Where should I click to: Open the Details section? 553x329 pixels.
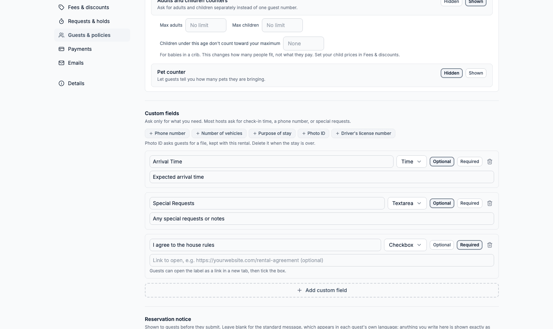[92, 83]
